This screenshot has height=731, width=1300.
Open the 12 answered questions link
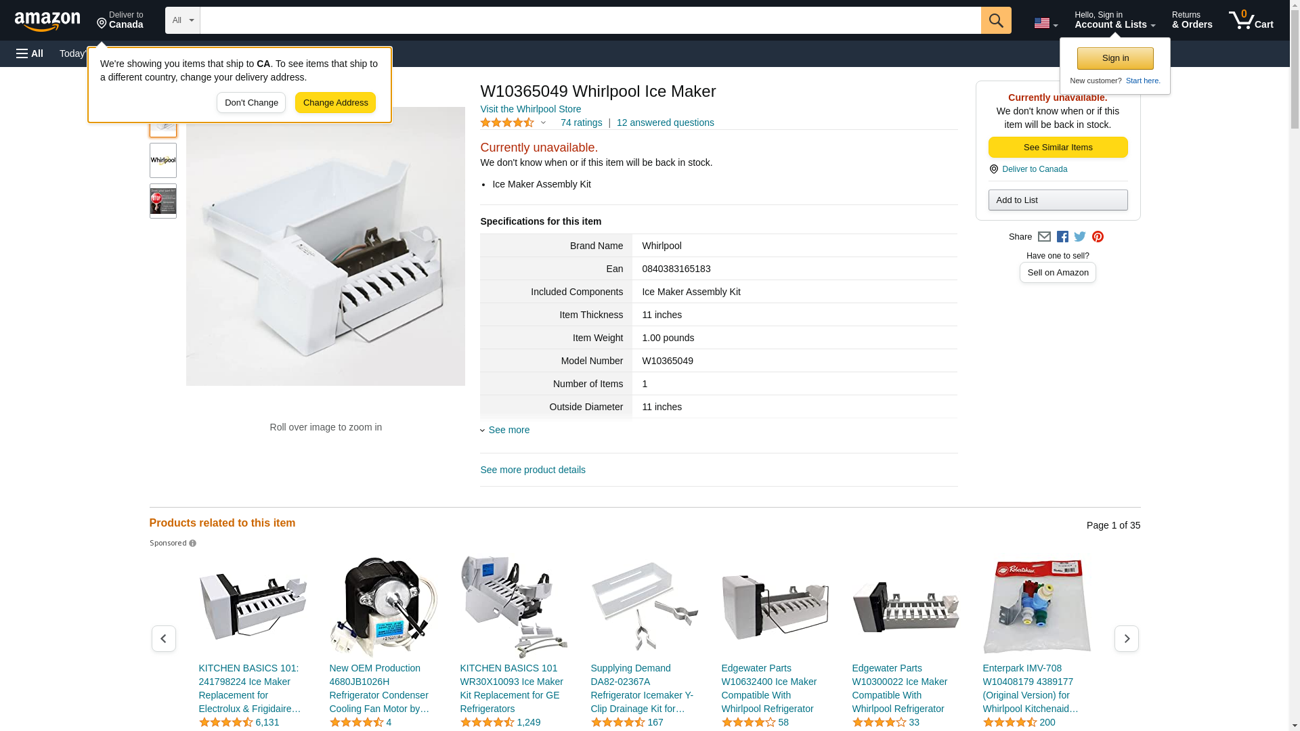pos(665,123)
